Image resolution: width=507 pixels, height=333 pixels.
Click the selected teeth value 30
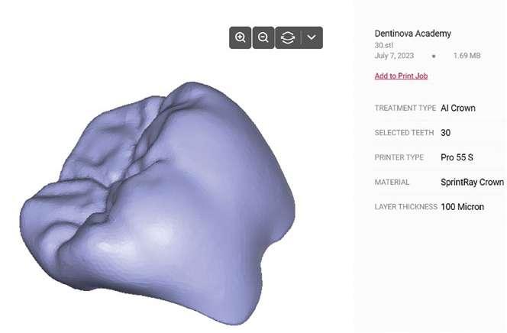coord(446,133)
